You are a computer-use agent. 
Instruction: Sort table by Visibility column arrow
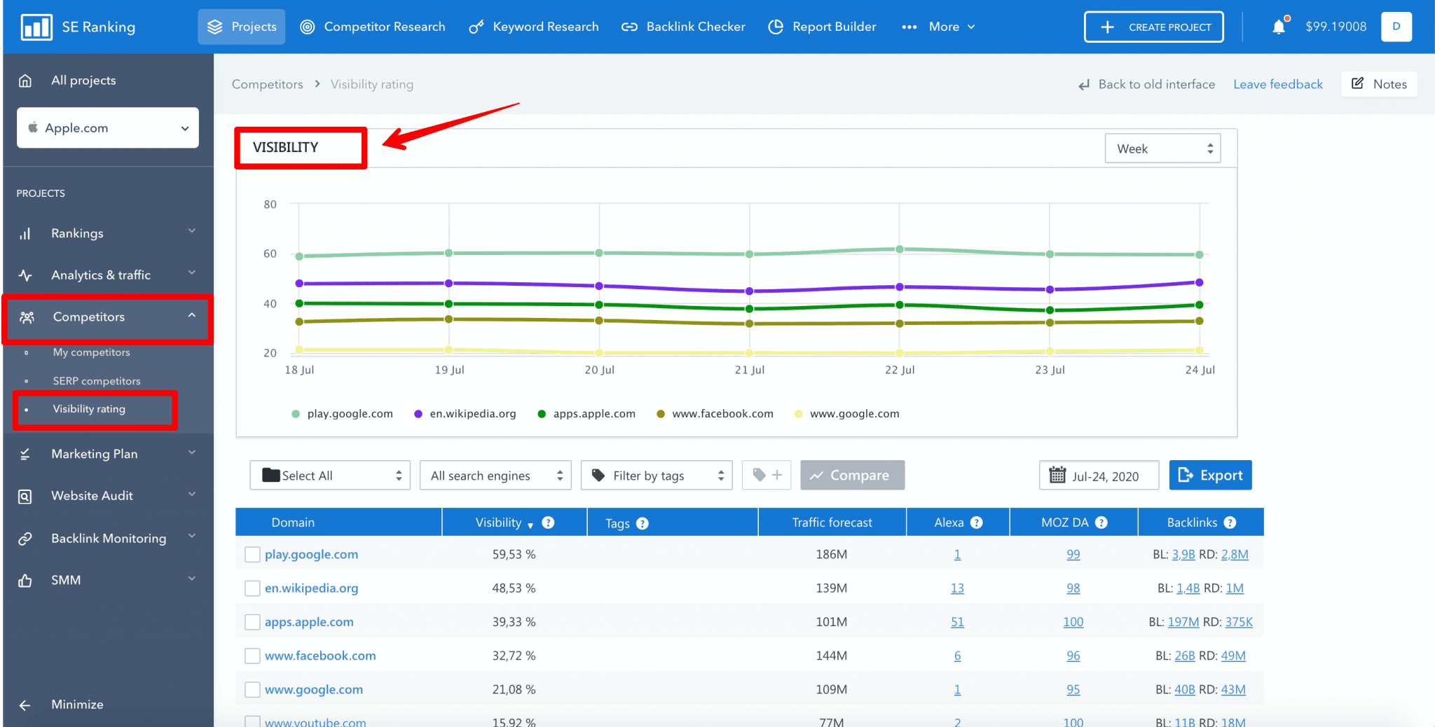point(530,523)
